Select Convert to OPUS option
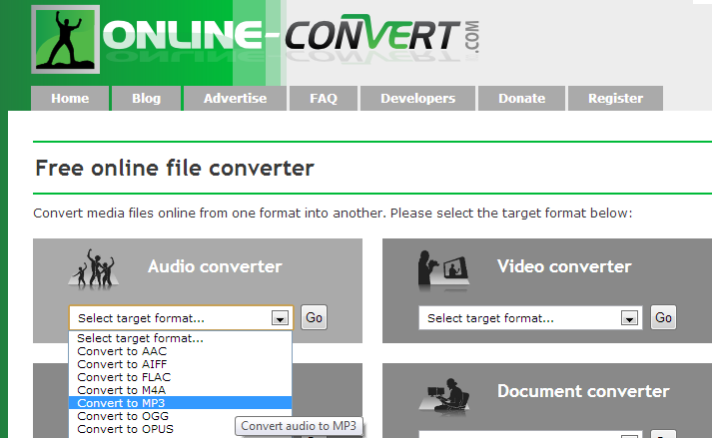This screenshot has height=438, width=712. (x=181, y=429)
